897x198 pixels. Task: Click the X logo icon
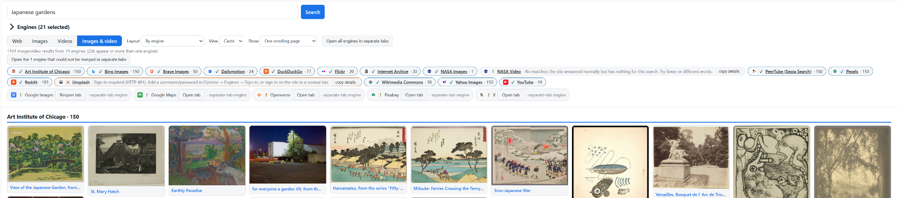(x=481, y=95)
